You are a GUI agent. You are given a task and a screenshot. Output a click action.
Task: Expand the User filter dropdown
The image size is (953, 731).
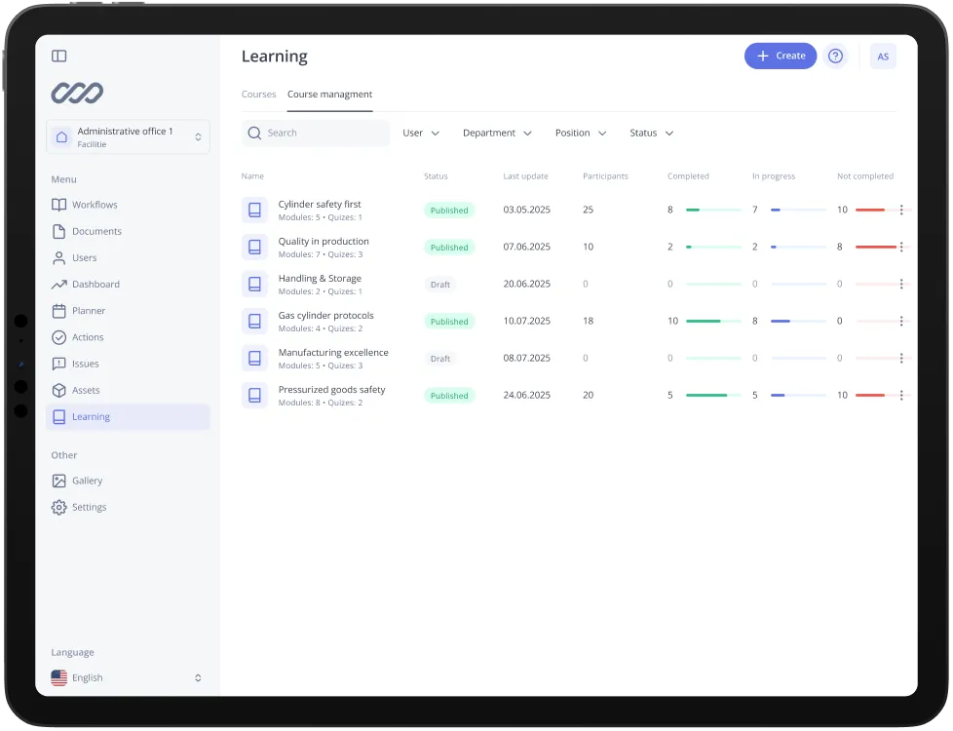(421, 133)
